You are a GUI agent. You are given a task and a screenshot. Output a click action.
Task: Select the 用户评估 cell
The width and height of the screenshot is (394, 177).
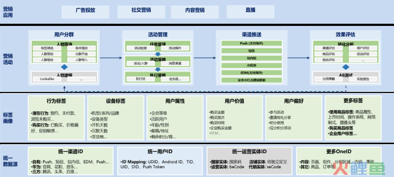tap(363, 48)
